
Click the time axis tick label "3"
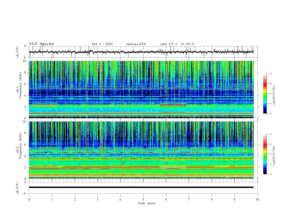pos(97,199)
